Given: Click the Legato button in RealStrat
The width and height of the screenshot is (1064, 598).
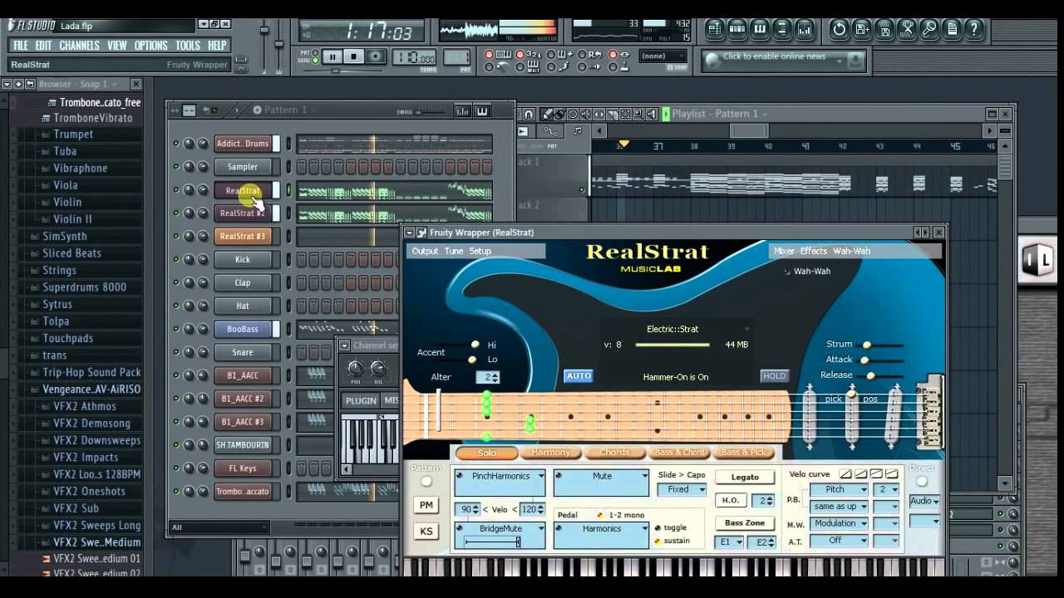Looking at the screenshot, I should [x=745, y=478].
